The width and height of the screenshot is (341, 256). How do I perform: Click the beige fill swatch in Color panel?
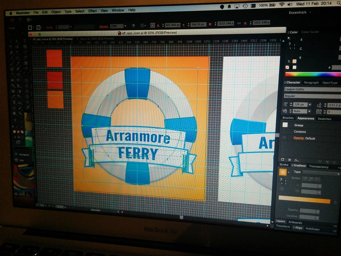(294, 61)
